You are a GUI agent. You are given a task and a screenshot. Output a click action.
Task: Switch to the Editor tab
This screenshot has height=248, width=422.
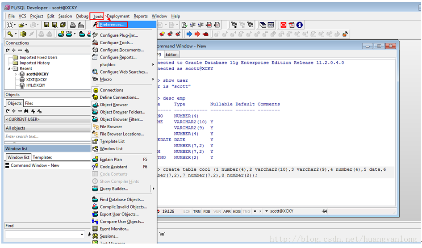coord(171,55)
